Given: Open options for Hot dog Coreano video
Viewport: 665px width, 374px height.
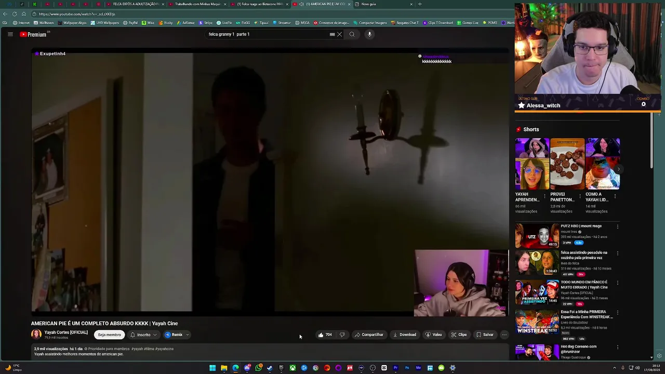Looking at the screenshot, I should 617,347.
